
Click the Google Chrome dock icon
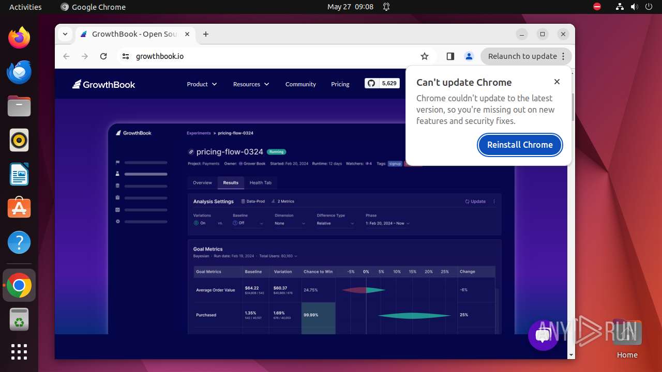(x=19, y=285)
